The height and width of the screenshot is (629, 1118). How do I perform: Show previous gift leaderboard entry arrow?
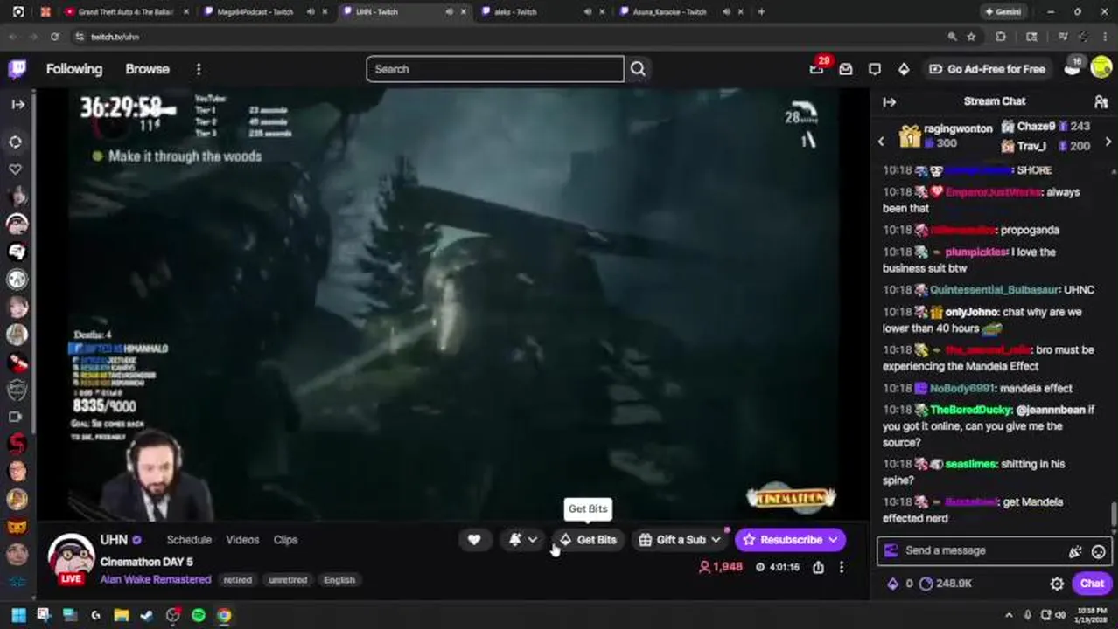point(882,142)
